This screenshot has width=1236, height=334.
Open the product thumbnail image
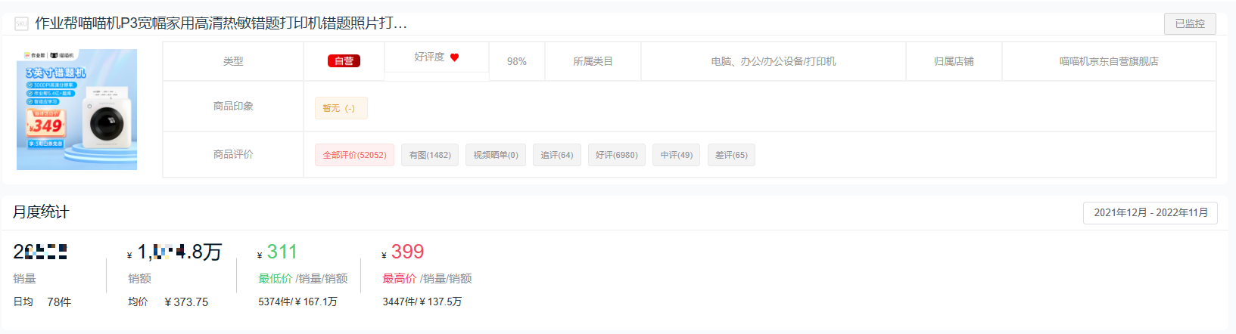tap(77, 110)
